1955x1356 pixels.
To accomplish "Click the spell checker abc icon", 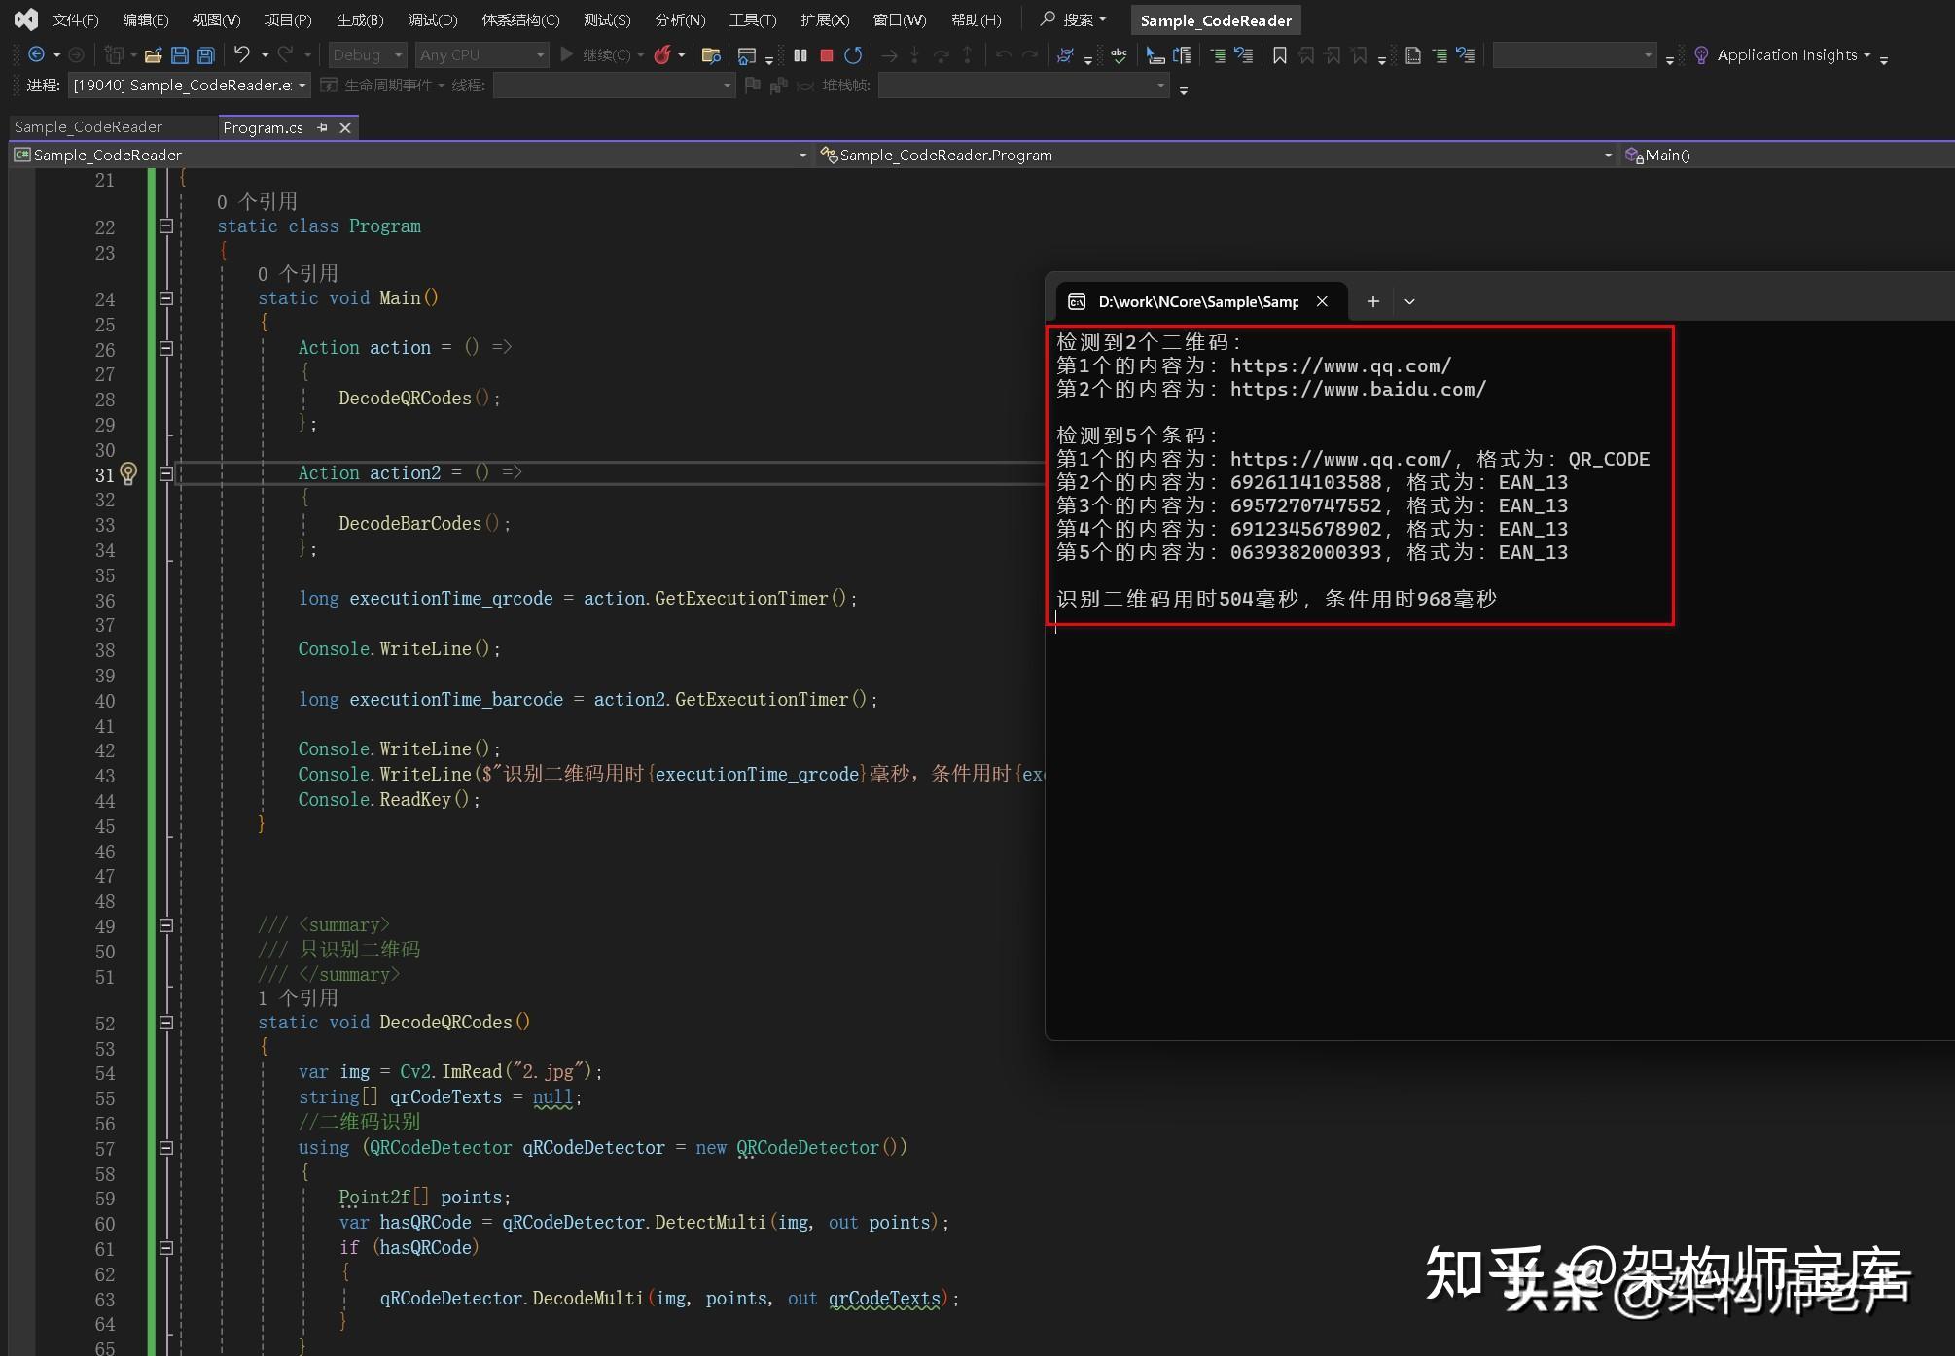I will pos(1119,55).
